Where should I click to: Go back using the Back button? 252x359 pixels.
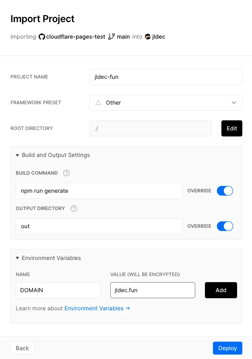pos(22,348)
